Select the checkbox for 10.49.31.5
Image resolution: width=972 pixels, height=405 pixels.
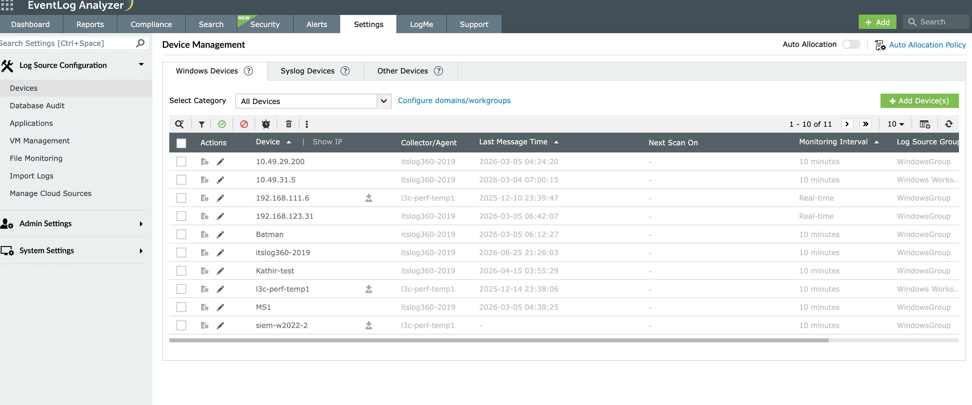[181, 180]
